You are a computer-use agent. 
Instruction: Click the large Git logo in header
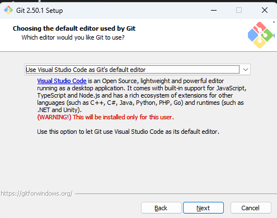click(x=261, y=35)
